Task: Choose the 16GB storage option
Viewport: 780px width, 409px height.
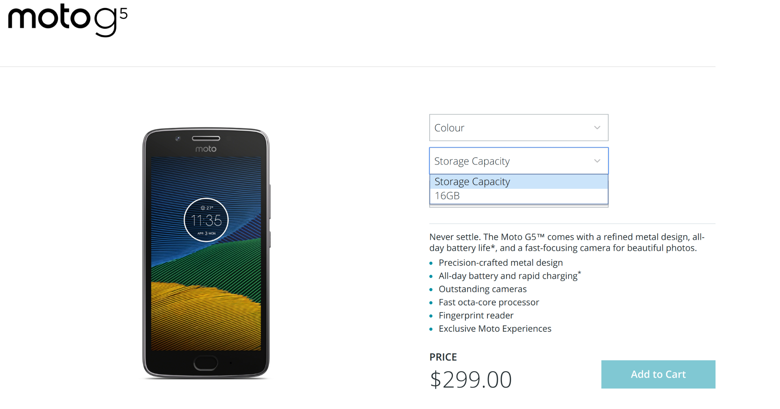Action: pyautogui.click(x=519, y=196)
